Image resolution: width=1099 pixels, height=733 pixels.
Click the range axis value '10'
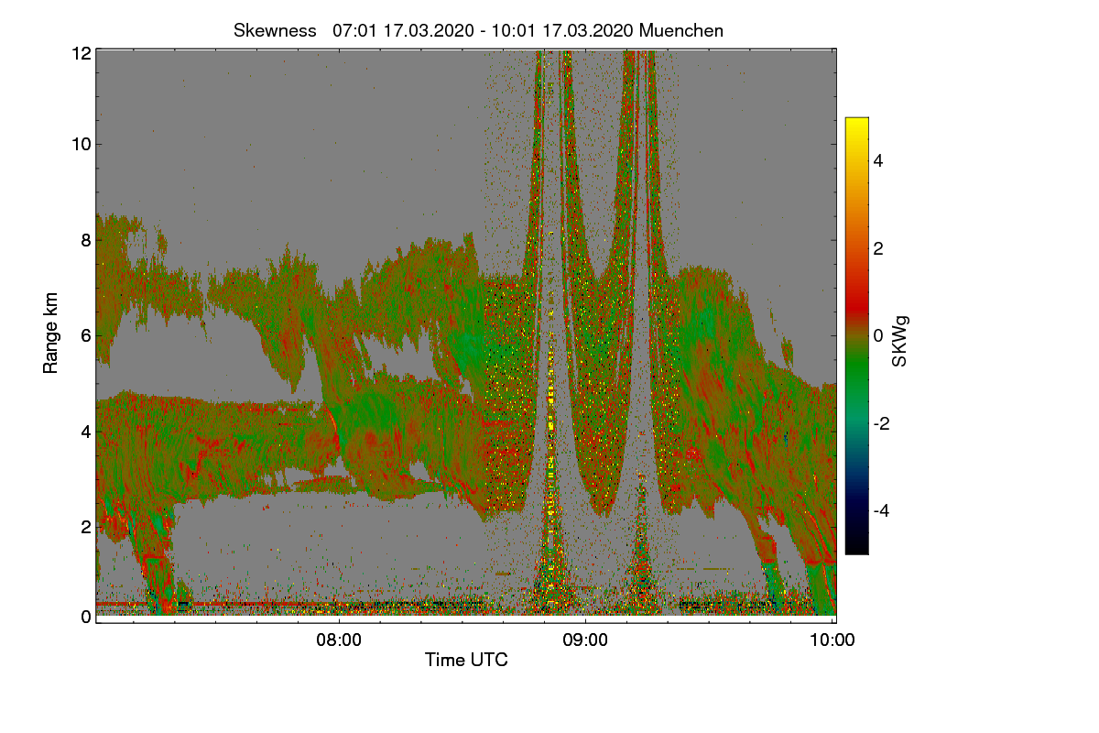pos(81,144)
